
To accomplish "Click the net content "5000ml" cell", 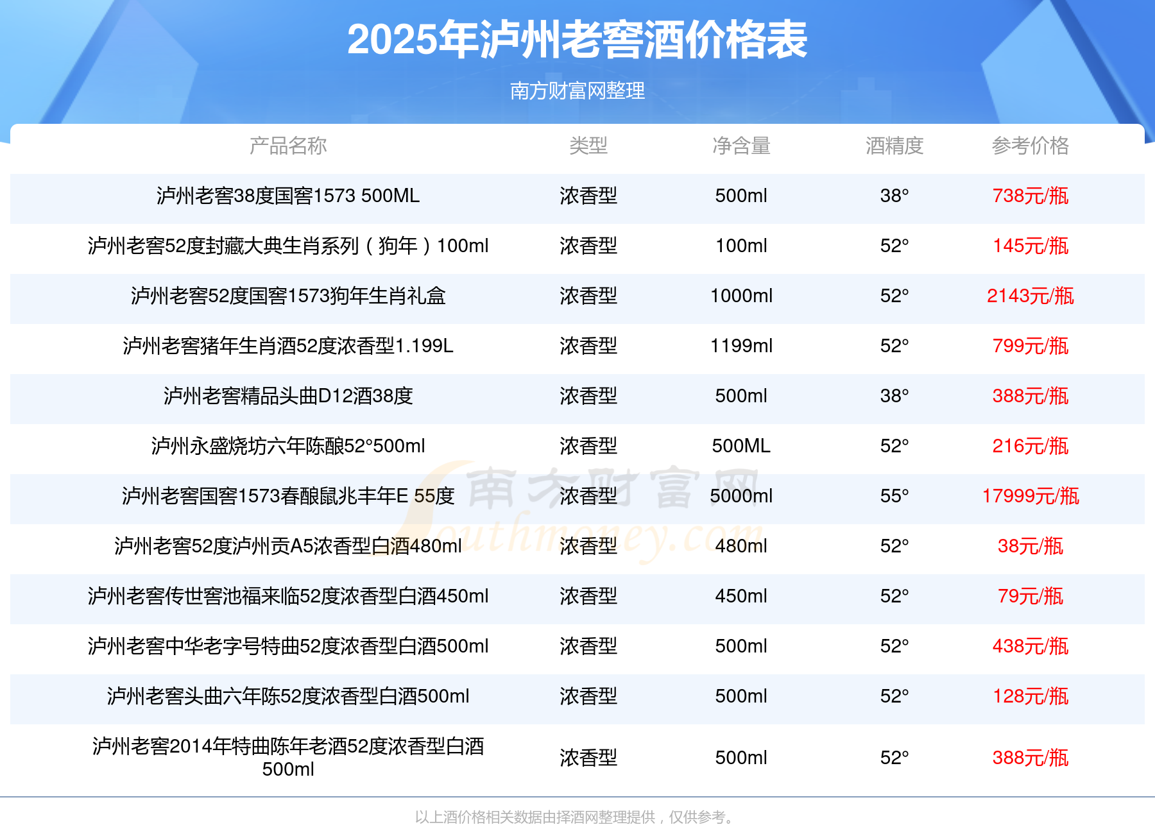I will click(x=741, y=496).
